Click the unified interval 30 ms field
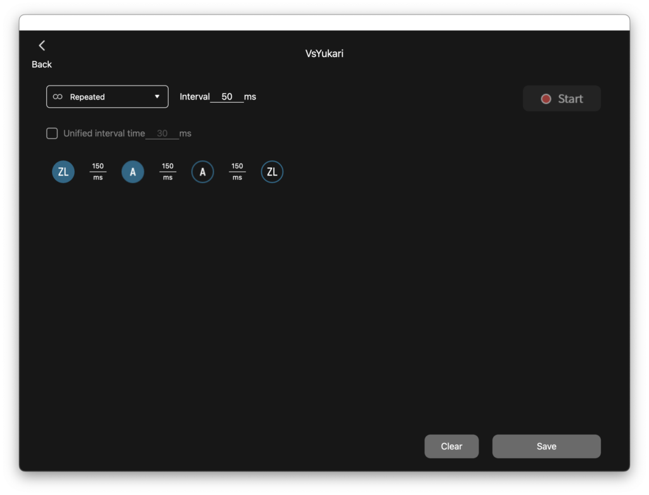This screenshot has width=649, height=495. click(162, 134)
